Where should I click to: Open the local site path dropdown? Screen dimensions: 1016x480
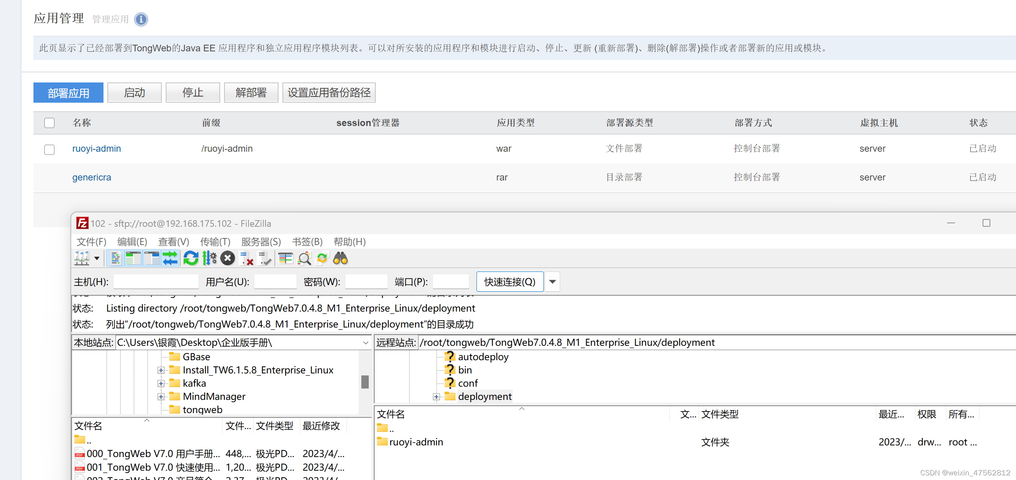coord(365,343)
